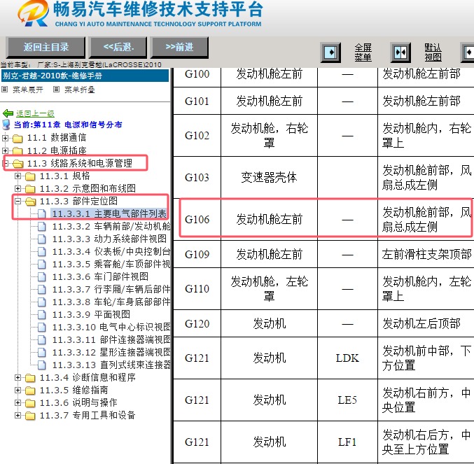Click the folder icon of 11.3.6 说明与操作
The width and height of the screenshot is (474, 464).
tap(31, 403)
